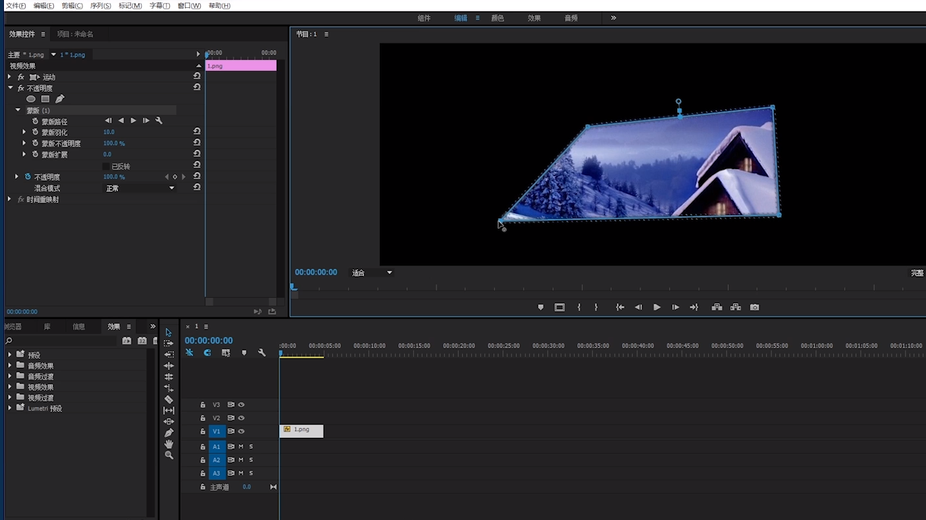
Task: Hide track V1 with the eye icon
Action: click(242, 431)
